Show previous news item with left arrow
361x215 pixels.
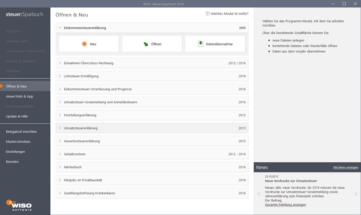click(x=259, y=194)
